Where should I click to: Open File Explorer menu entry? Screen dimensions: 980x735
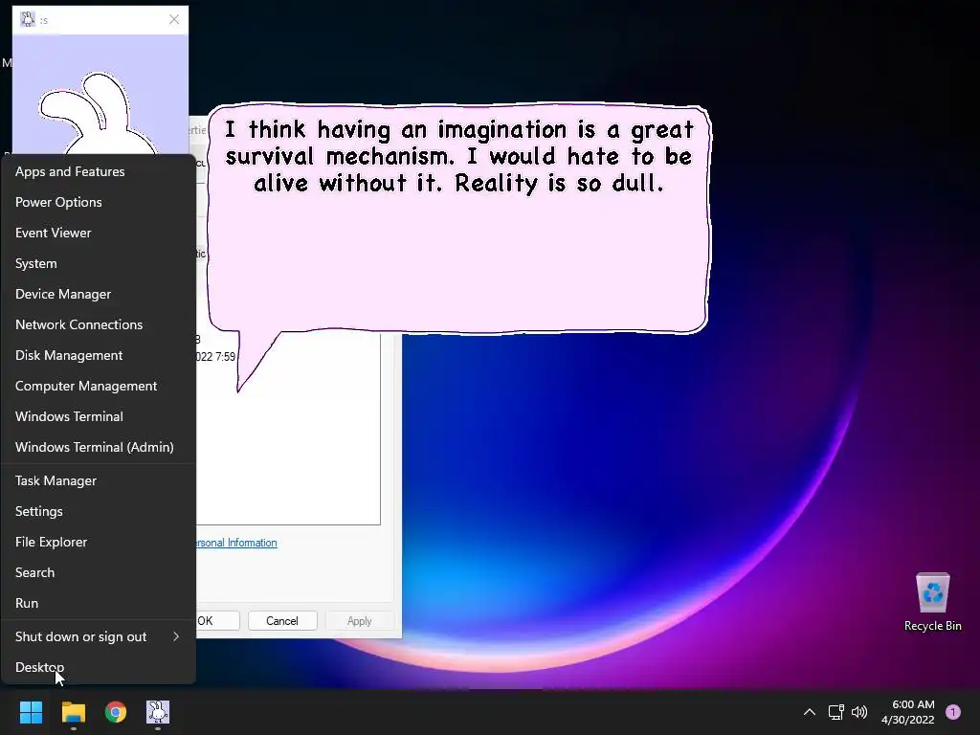(99, 542)
